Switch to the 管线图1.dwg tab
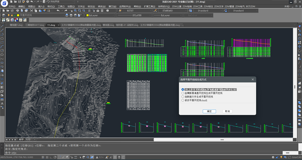This screenshot has height=160, width=302. [x=16, y=25]
